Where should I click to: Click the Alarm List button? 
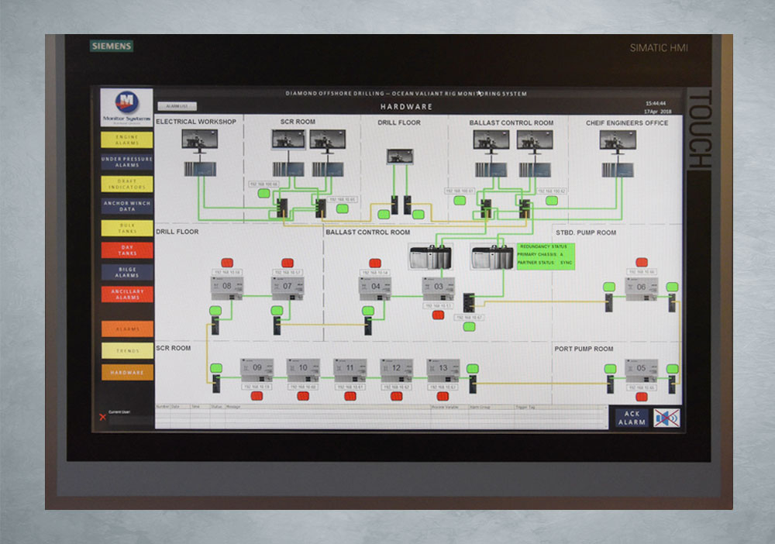[177, 106]
